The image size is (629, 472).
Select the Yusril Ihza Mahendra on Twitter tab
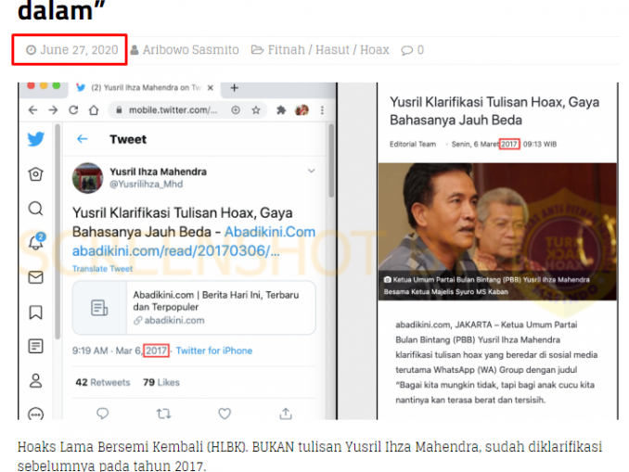[x=145, y=88]
